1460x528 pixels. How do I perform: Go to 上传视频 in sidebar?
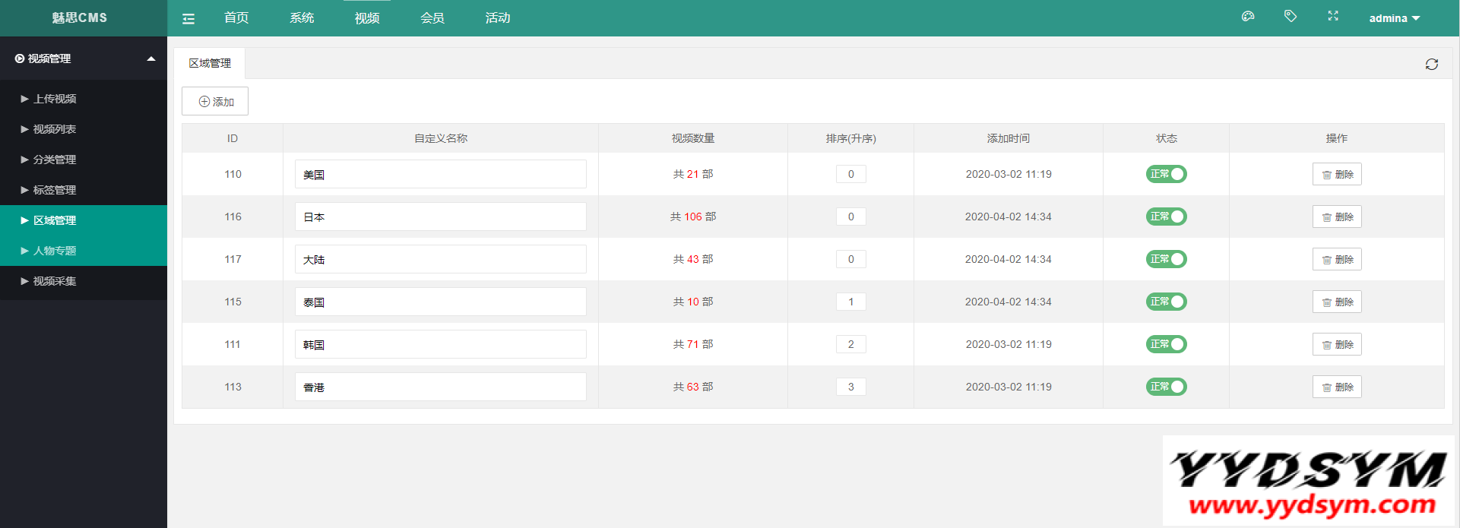pos(55,99)
